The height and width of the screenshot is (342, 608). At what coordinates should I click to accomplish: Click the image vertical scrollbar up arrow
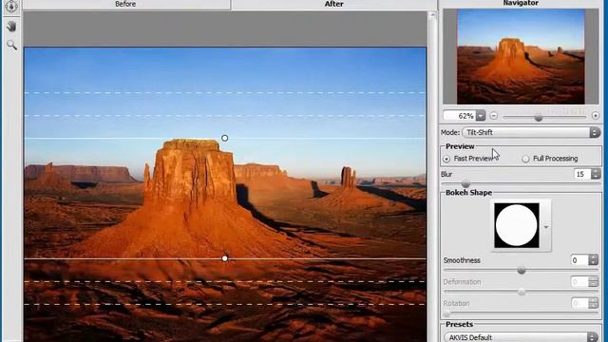pos(432,15)
